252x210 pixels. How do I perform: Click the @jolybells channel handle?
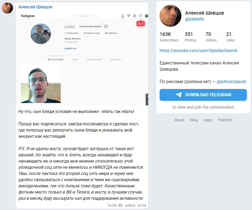[195, 19]
